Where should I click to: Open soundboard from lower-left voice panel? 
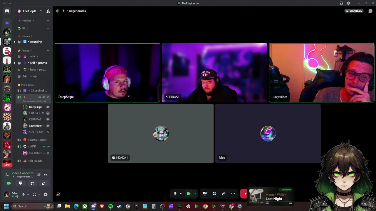coord(44,183)
